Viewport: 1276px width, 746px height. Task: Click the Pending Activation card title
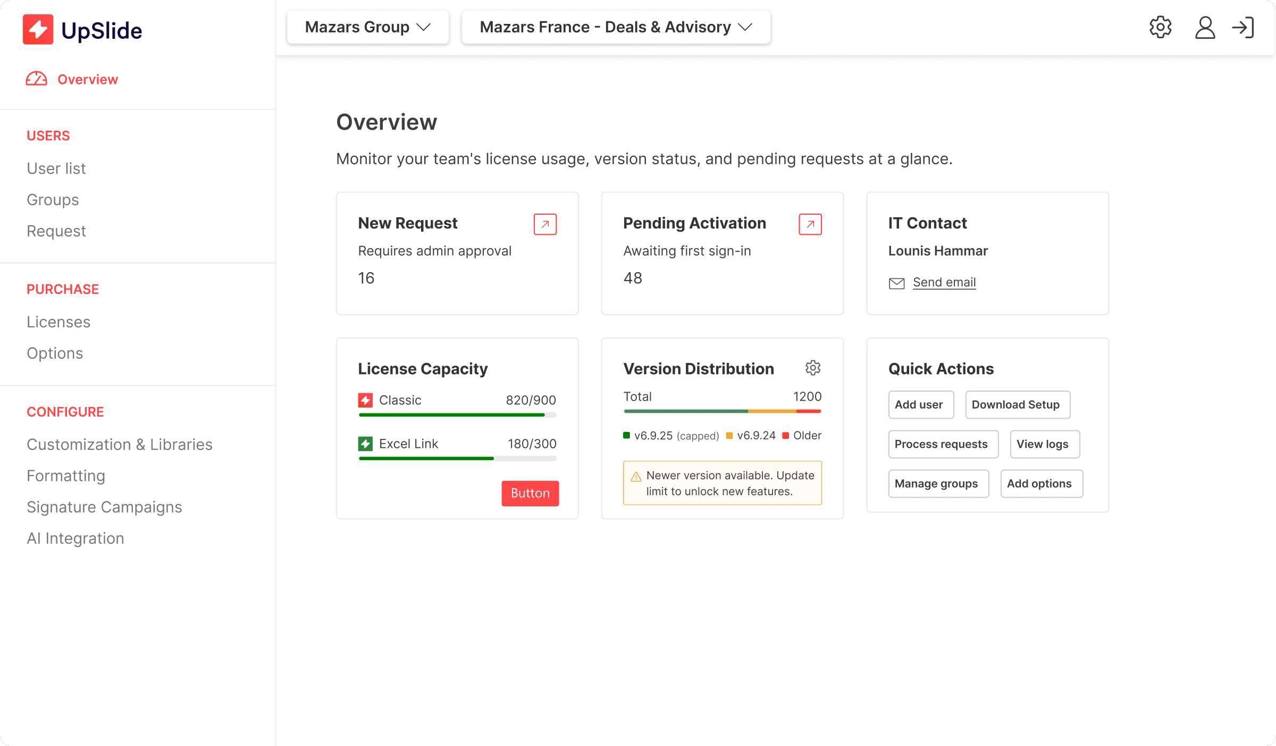coord(694,223)
